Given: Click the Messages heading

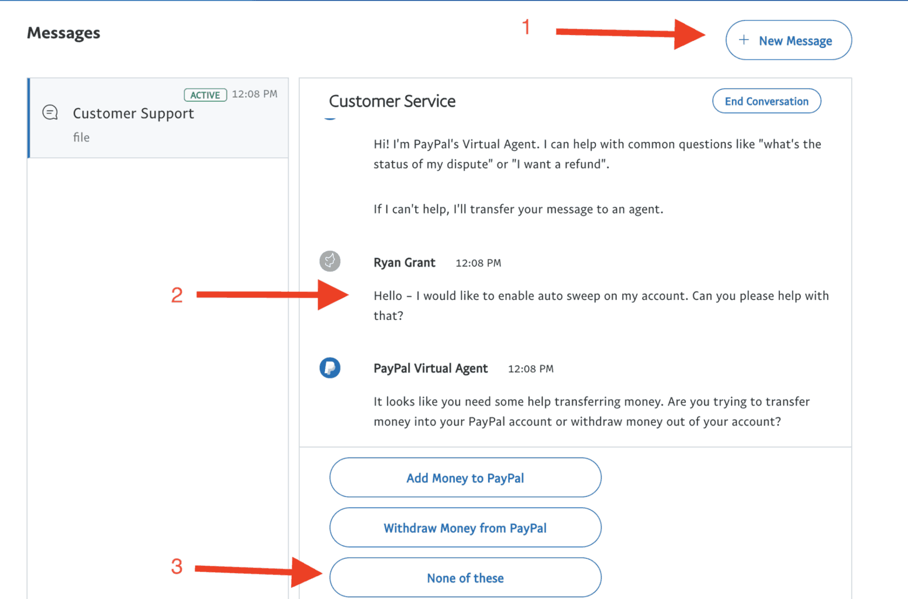Looking at the screenshot, I should pos(63,33).
